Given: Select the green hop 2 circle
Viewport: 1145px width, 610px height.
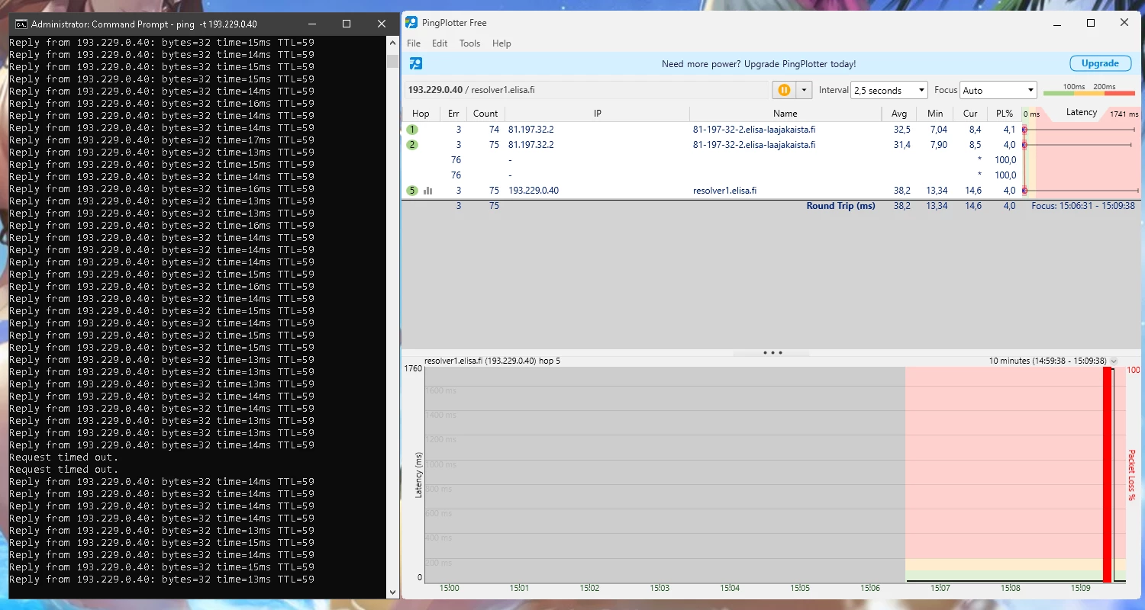Looking at the screenshot, I should click(x=412, y=145).
